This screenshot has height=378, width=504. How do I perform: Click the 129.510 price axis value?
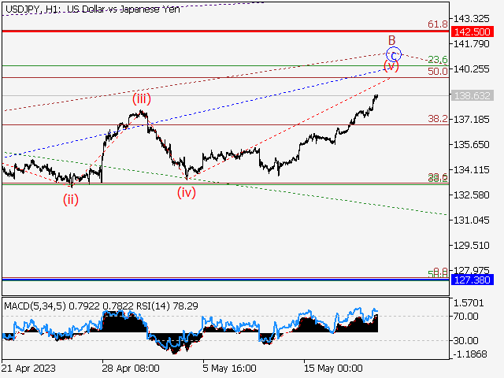(x=471, y=245)
